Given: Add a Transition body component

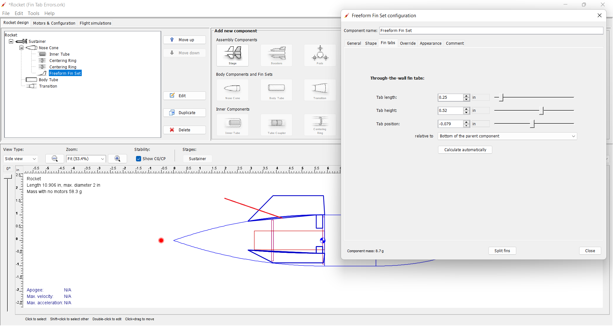Looking at the screenshot, I should (x=320, y=90).
